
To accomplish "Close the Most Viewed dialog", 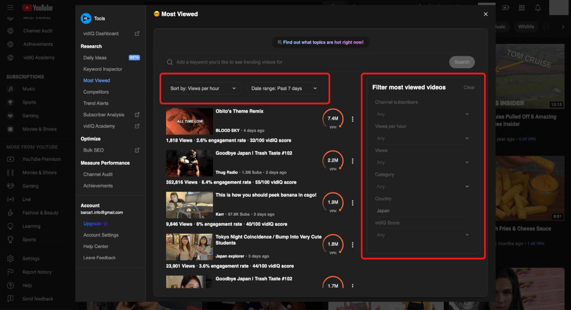I will coord(486,14).
